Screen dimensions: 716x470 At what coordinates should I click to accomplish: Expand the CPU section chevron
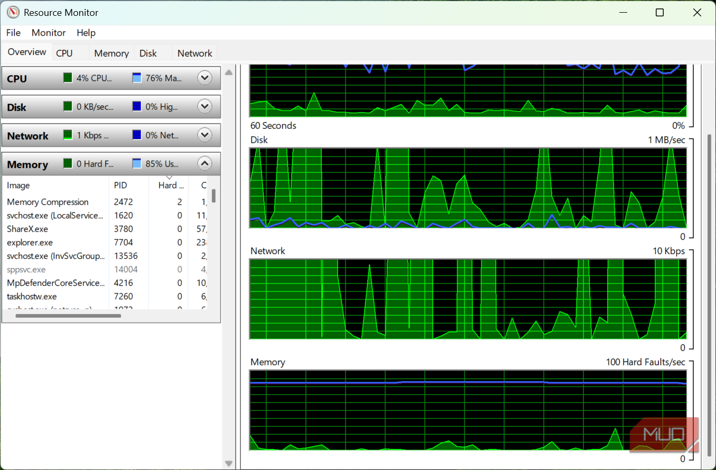click(x=204, y=78)
